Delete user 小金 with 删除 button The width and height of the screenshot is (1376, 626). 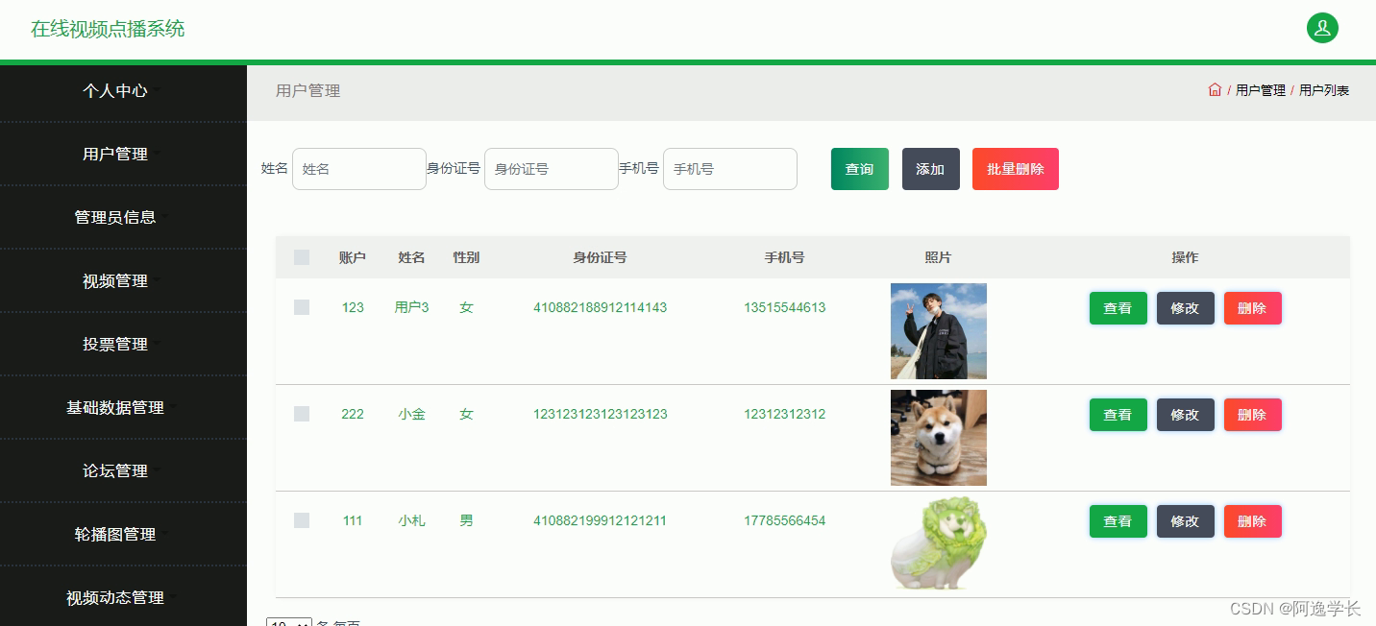1253,415
